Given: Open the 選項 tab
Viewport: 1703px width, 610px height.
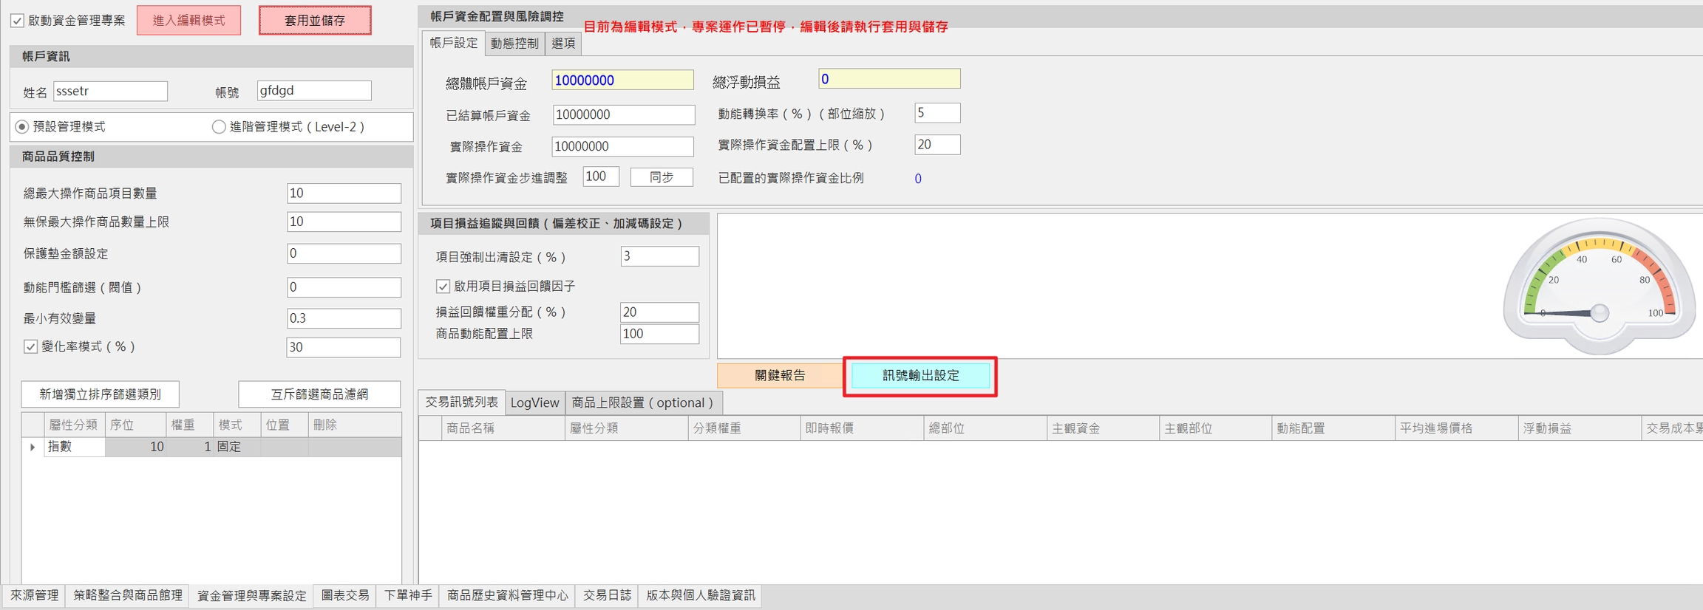Looking at the screenshot, I should tap(563, 44).
